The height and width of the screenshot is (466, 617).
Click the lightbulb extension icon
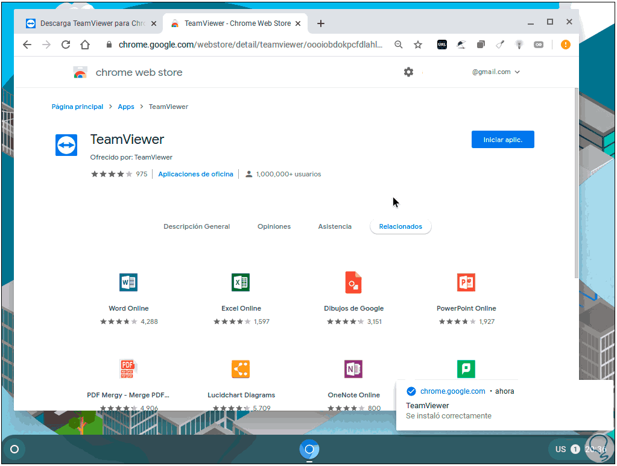[519, 45]
